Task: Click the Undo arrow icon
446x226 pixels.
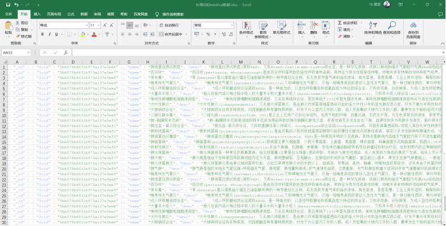Action: click(16, 4)
